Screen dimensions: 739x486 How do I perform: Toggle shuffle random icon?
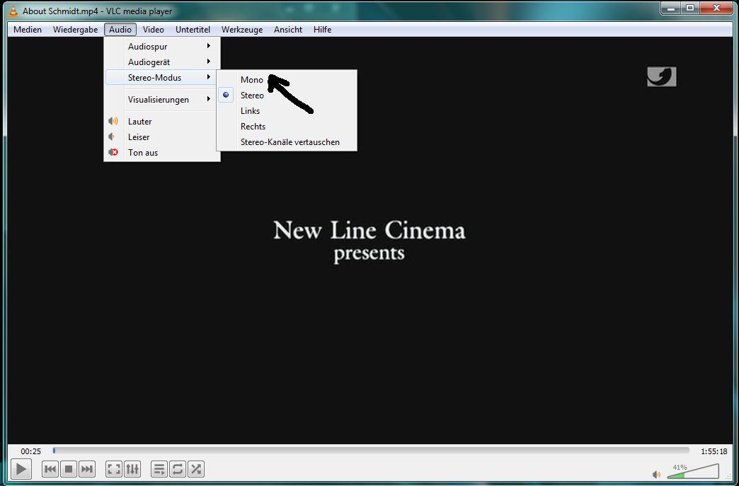[196, 469]
